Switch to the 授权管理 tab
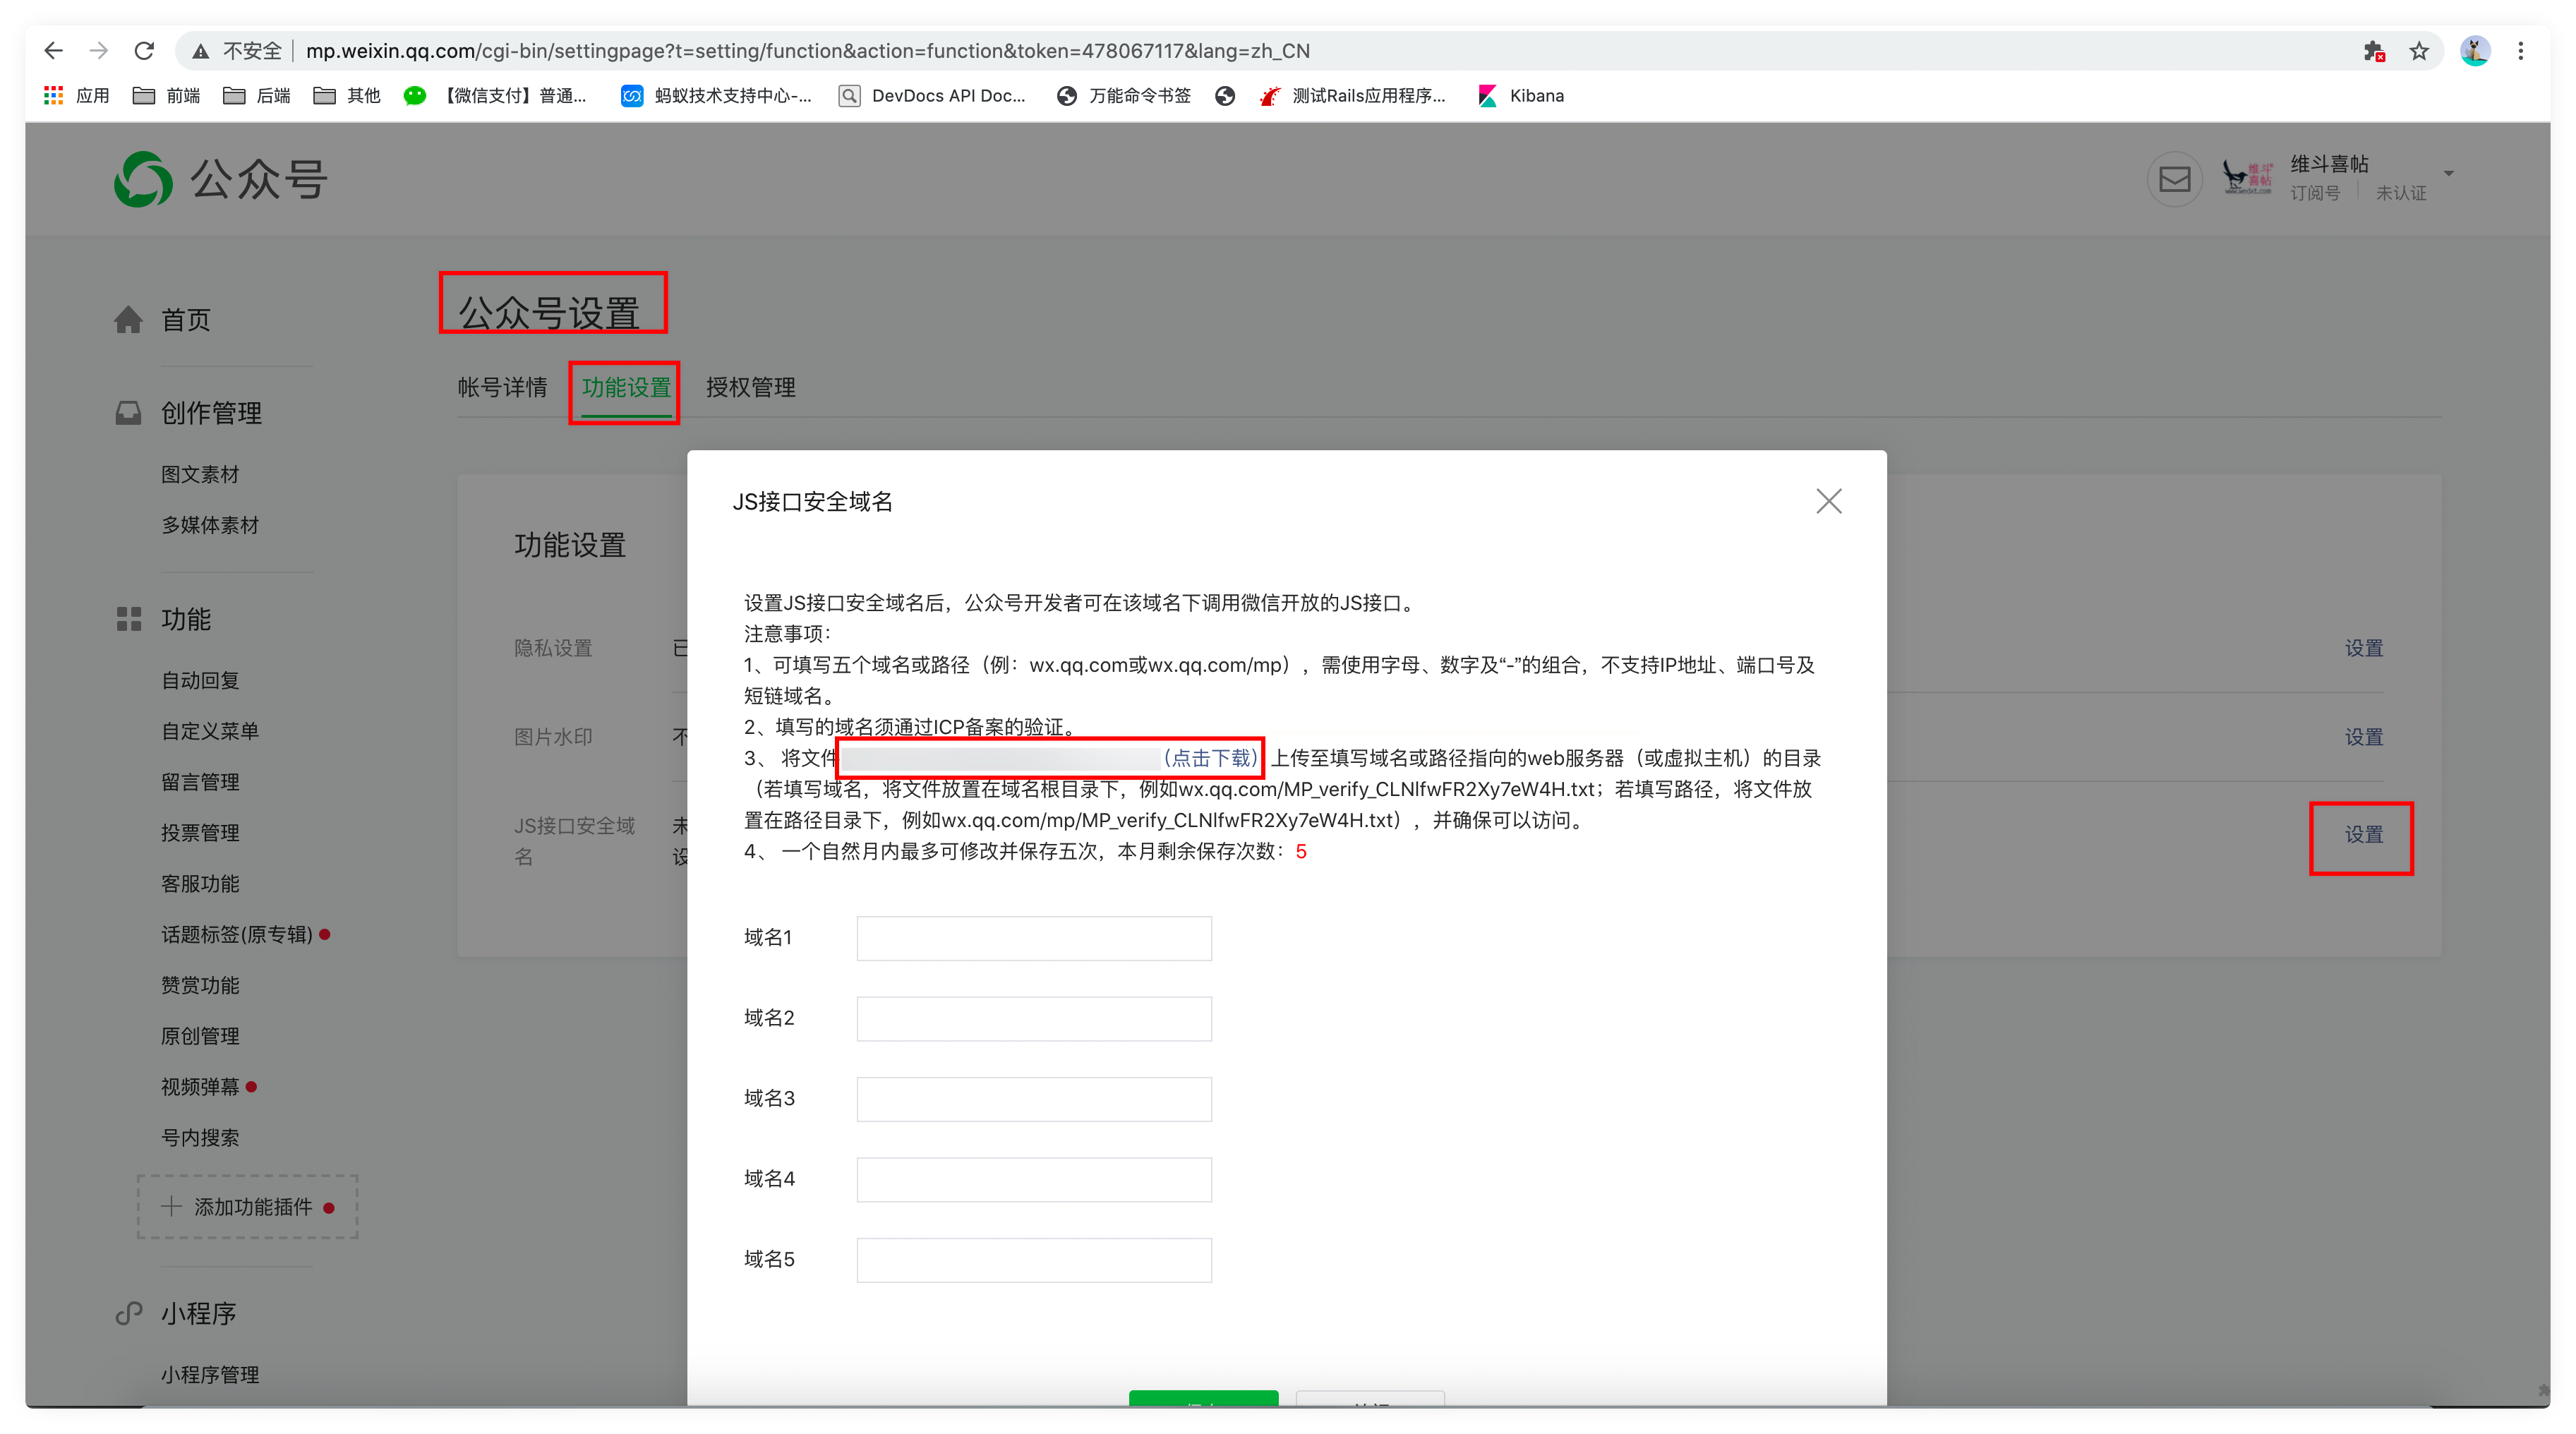The height and width of the screenshot is (1434, 2576). tap(750, 387)
